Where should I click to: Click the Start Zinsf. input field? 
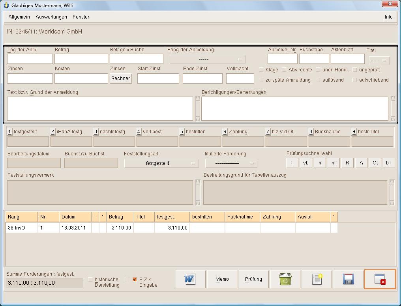pyautogui.click(x=158, y=78)
